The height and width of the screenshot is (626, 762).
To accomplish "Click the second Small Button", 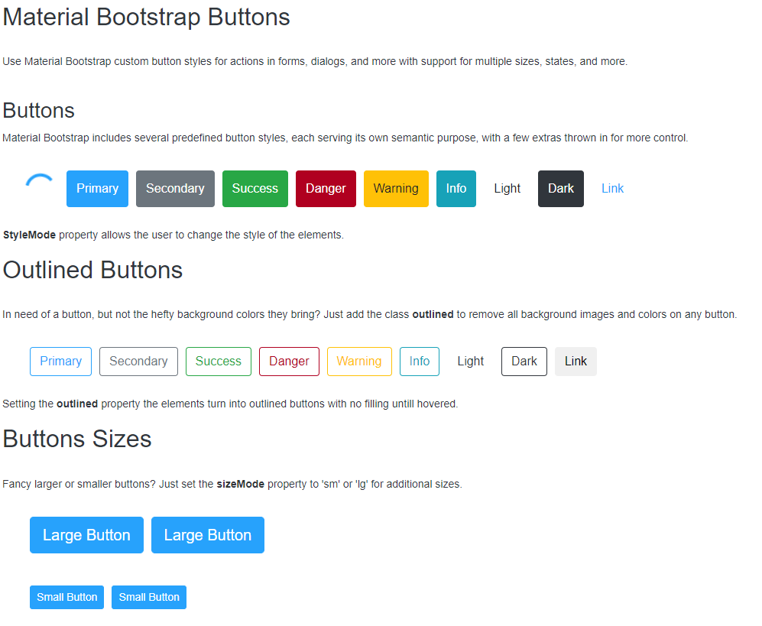I will coord(149,597).
